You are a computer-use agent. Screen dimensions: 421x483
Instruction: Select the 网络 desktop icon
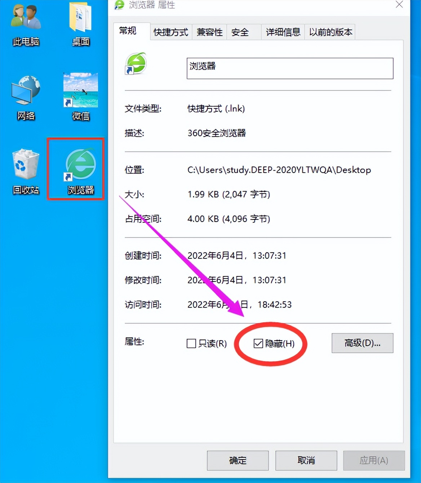tap(26, 98)
